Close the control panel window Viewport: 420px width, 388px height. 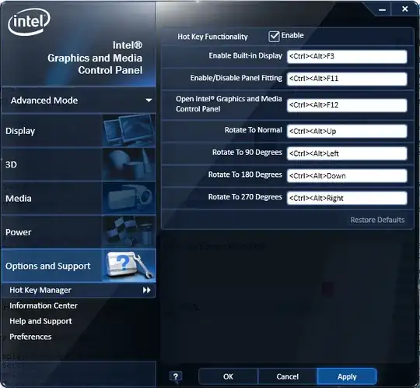[x=405, y=9]
